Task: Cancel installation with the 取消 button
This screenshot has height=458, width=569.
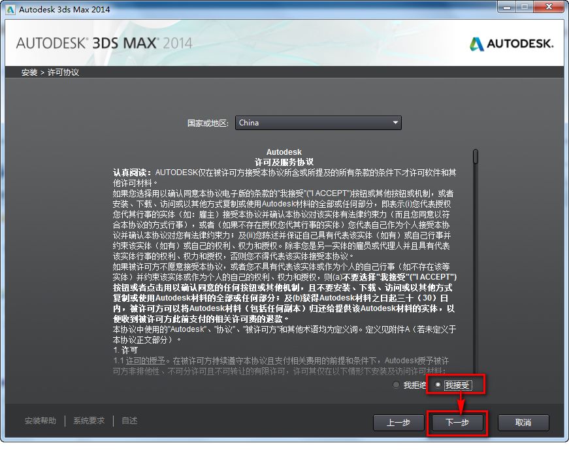Action: click(523, 423)
